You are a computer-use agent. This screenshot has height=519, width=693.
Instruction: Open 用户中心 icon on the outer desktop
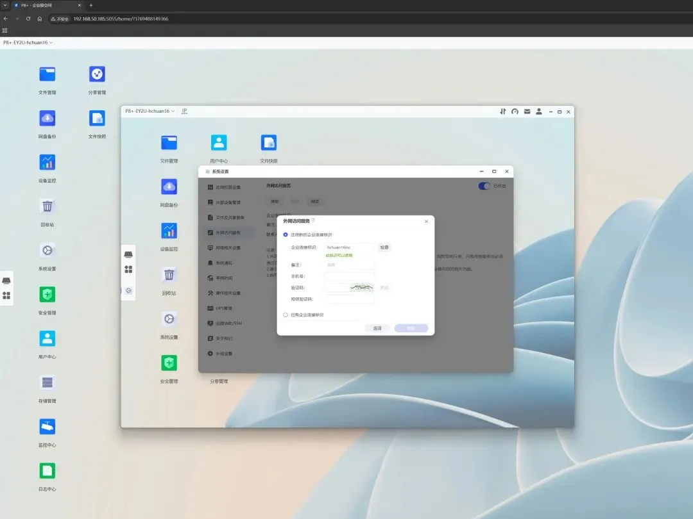tap(47, 338)
